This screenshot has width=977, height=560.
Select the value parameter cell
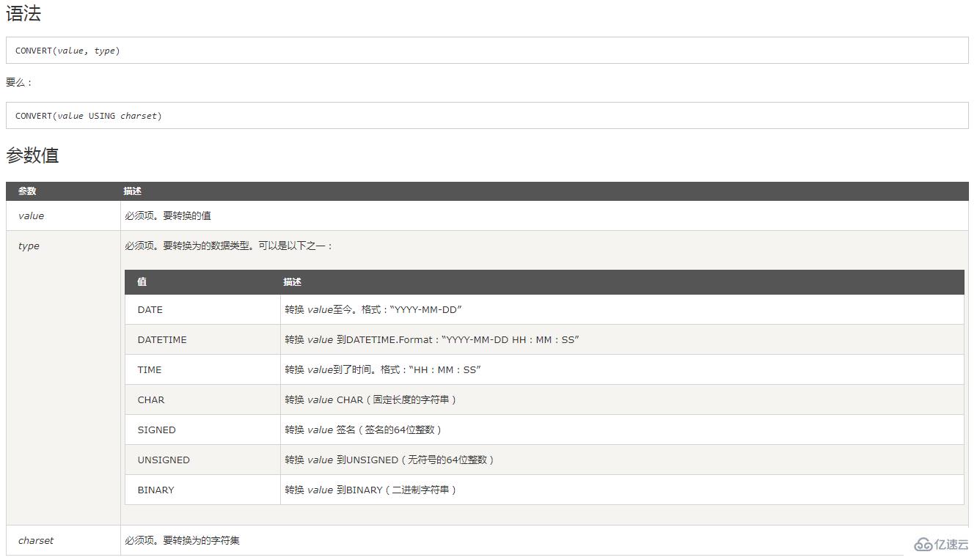click(x=63, y=215)
